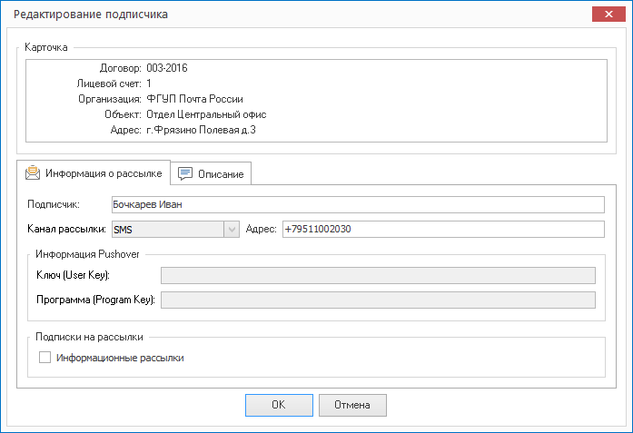Click the address text г.Фрязино Полевая д.3
The height and width of the screenshot is (433, 633).
coord(201,130)
